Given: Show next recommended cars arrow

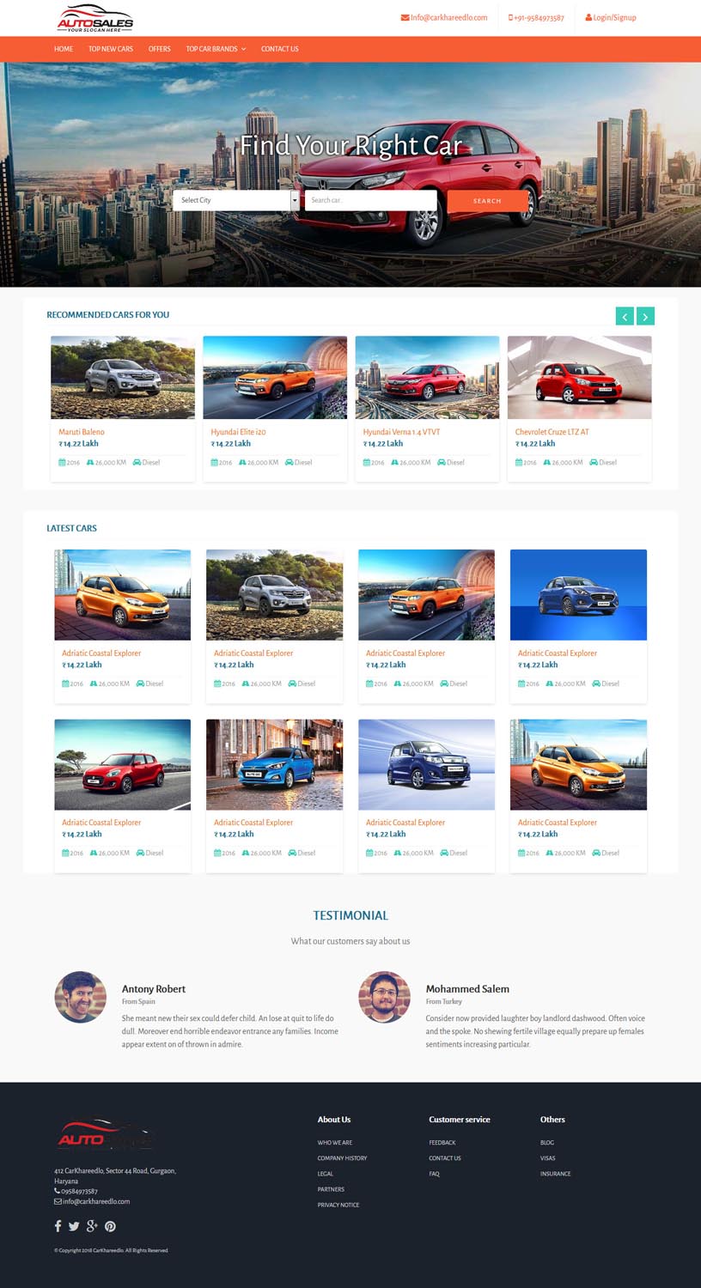Looking at the screenshot, I should tap(645, 316).
